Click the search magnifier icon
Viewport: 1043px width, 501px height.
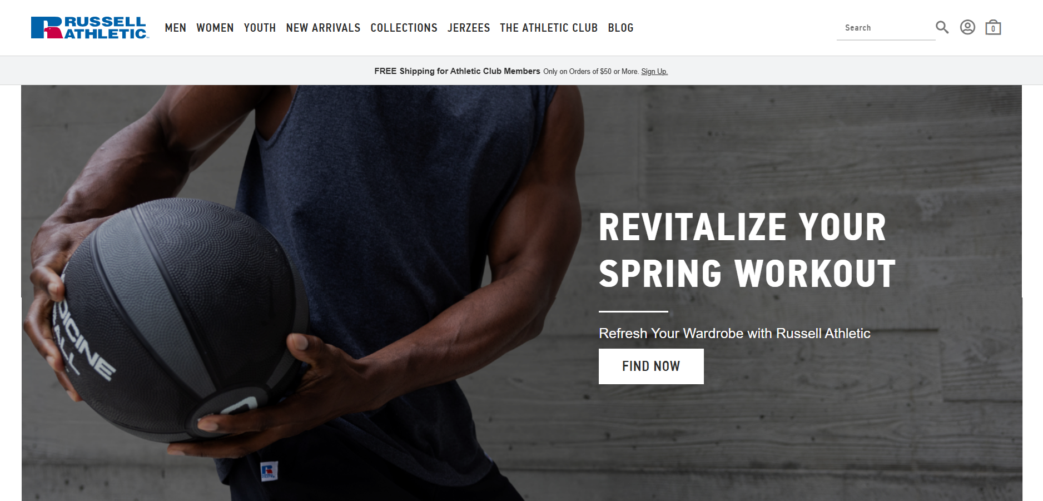(x=942, y=27)
